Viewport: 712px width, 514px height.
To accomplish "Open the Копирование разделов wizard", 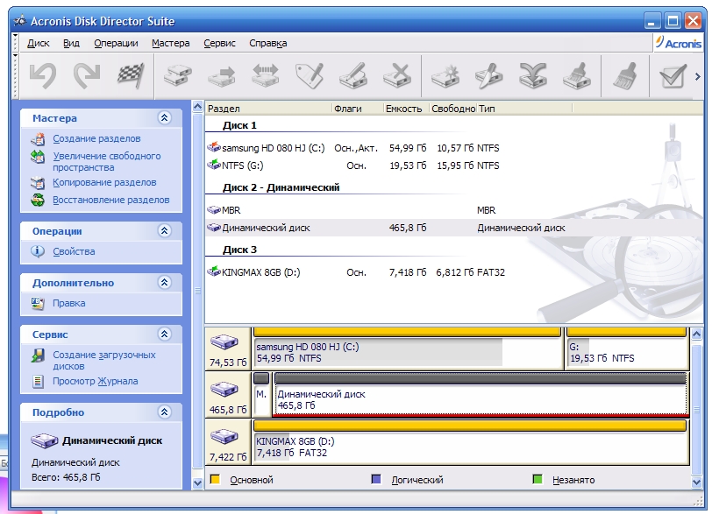I will coord(104,182).
